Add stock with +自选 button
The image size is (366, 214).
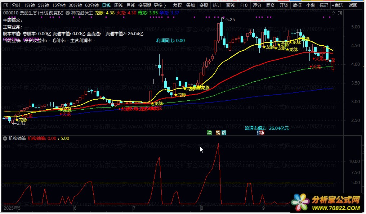[337, 5]
